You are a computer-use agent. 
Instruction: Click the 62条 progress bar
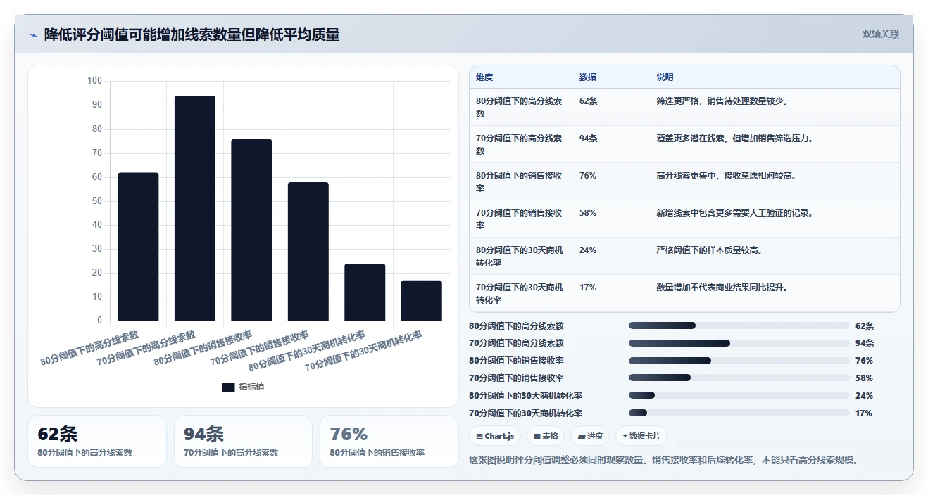click(739, 326)
